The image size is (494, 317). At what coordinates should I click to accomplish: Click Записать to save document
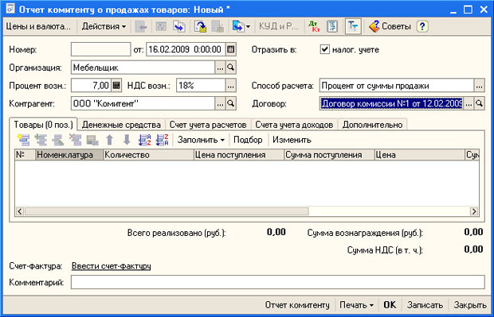(x=425, y=305)
